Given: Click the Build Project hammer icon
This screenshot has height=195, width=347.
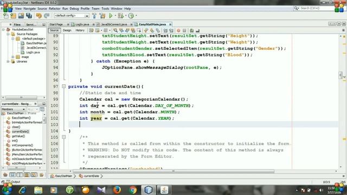Looking at the screenshot, I should (x=94, y=16).
